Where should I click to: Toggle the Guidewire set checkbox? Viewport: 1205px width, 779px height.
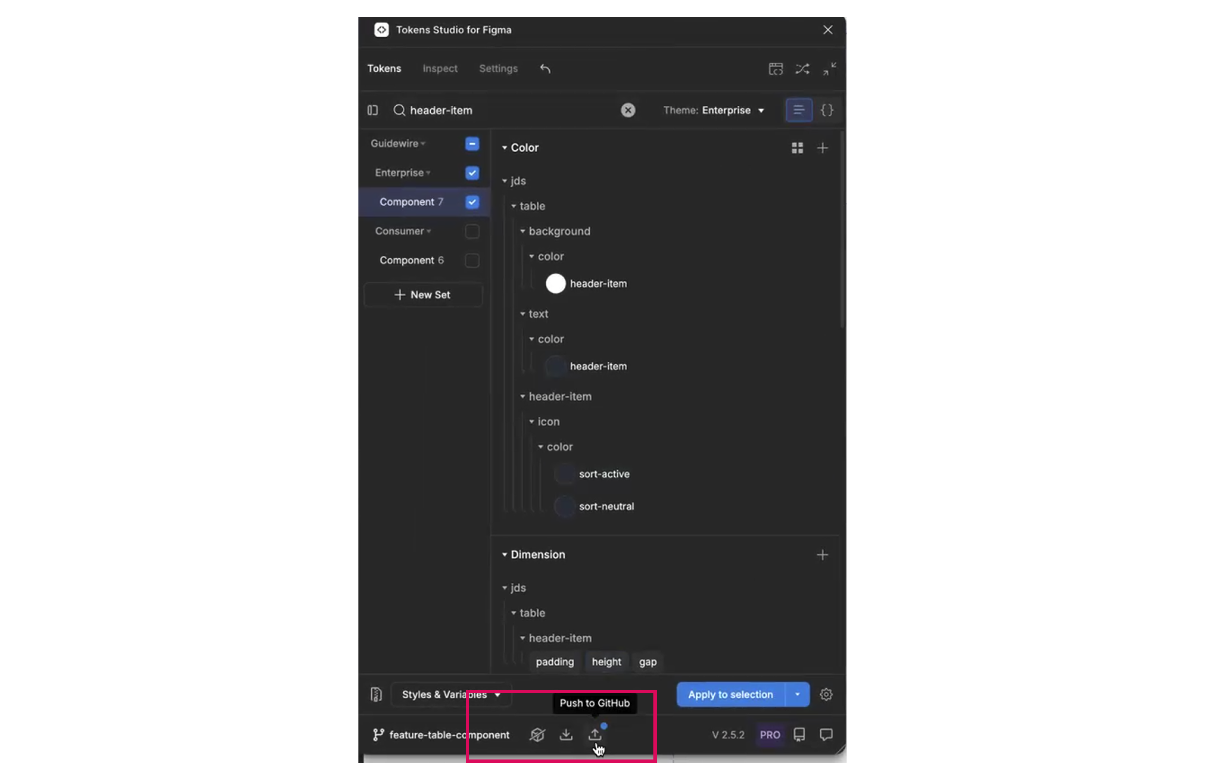click(x=472, y=144)
